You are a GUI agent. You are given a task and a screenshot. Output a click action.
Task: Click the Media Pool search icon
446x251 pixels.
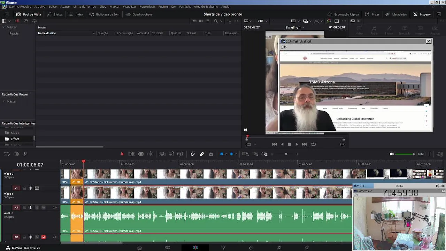[x=216, y=21]
